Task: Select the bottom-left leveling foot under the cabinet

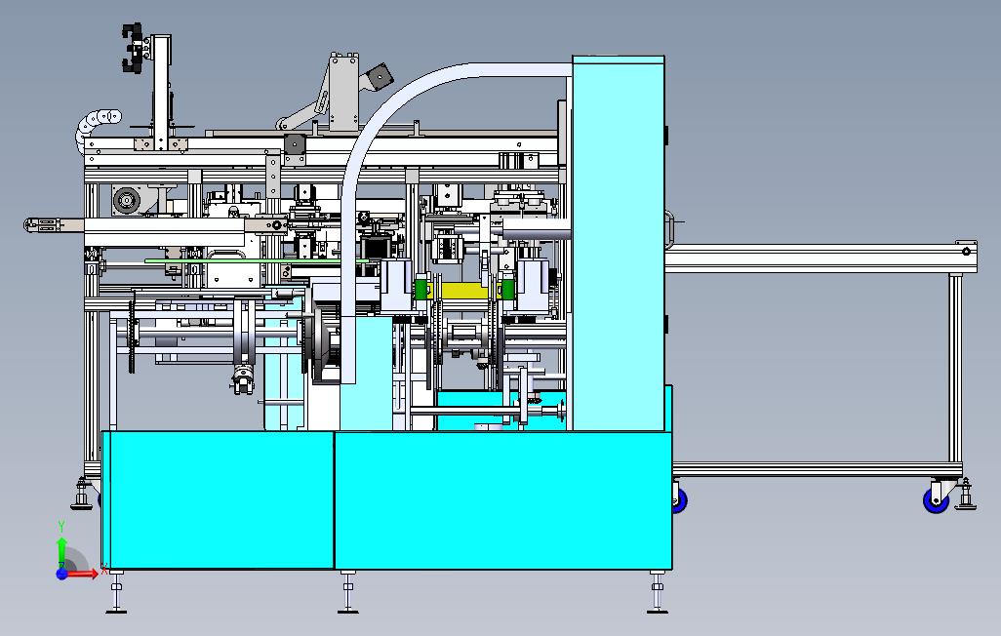Action: coord(116,592)
